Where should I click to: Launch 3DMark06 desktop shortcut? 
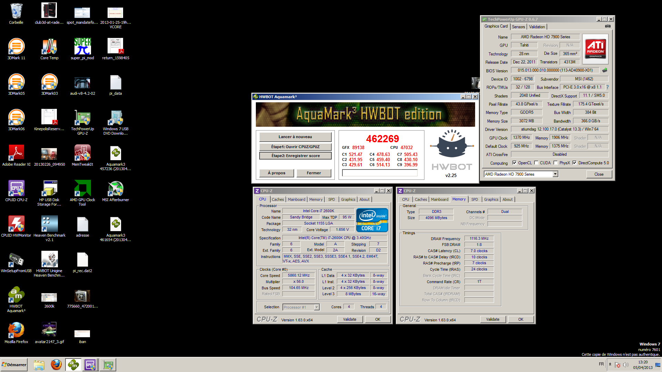pyautogui.click(x=16, y=120)
